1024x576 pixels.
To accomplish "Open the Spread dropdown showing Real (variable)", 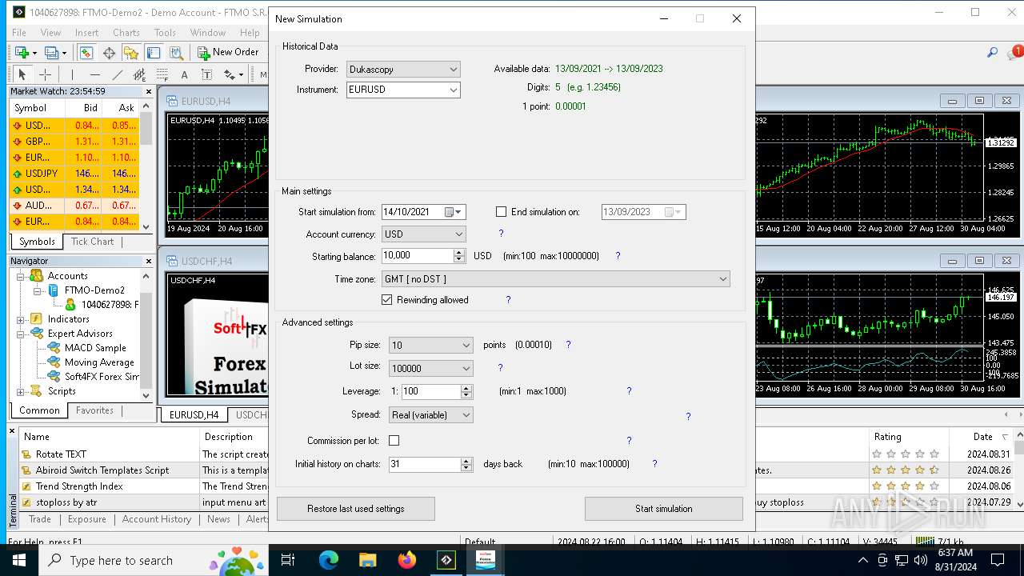I will 430,414.
